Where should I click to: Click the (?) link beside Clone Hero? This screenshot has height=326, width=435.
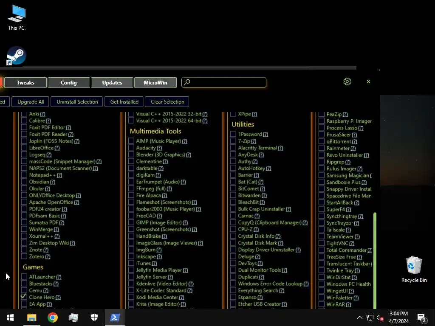point(58,298)
